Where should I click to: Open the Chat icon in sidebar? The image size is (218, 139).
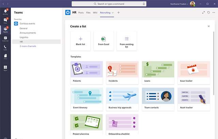pos(5,21)
